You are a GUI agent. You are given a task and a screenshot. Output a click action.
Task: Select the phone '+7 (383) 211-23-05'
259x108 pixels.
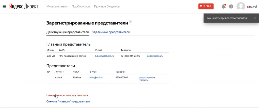[130, 56]
